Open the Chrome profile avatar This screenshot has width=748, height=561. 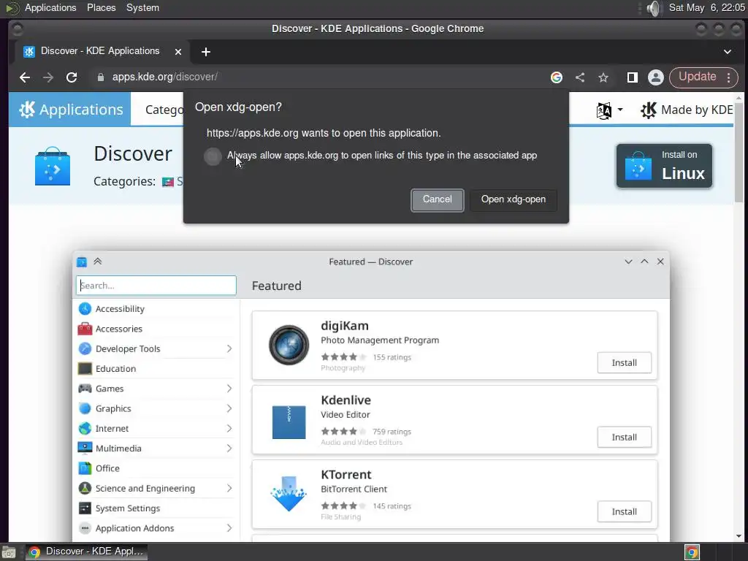coord(656,77)
